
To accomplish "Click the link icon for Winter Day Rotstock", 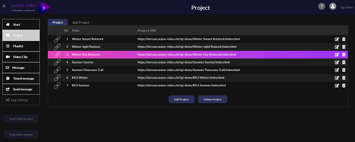I will pyautogui.click(x=57, y=54).
